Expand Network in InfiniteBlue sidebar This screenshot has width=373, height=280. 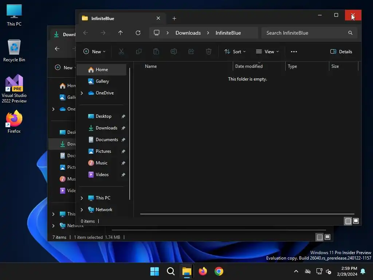click(82, 210)
